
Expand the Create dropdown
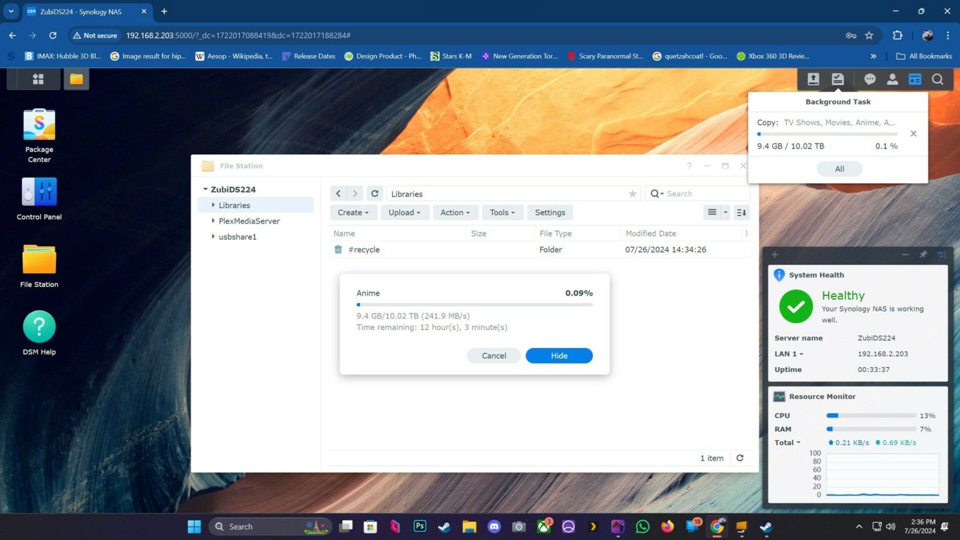tap(352, 212)
